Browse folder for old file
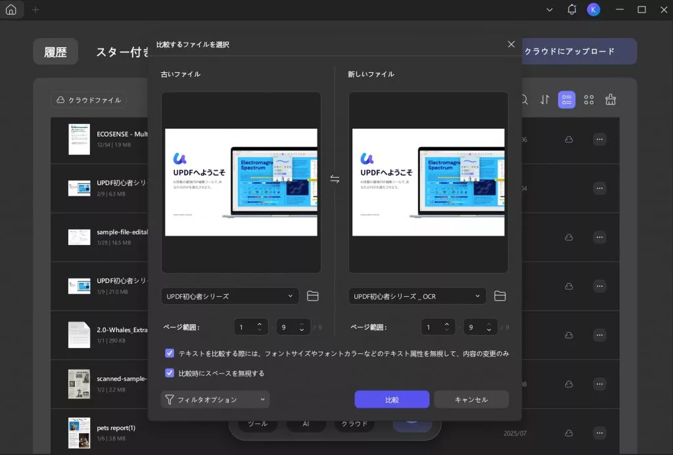This screenshot has width=673, height=455. tap(312, 296)
